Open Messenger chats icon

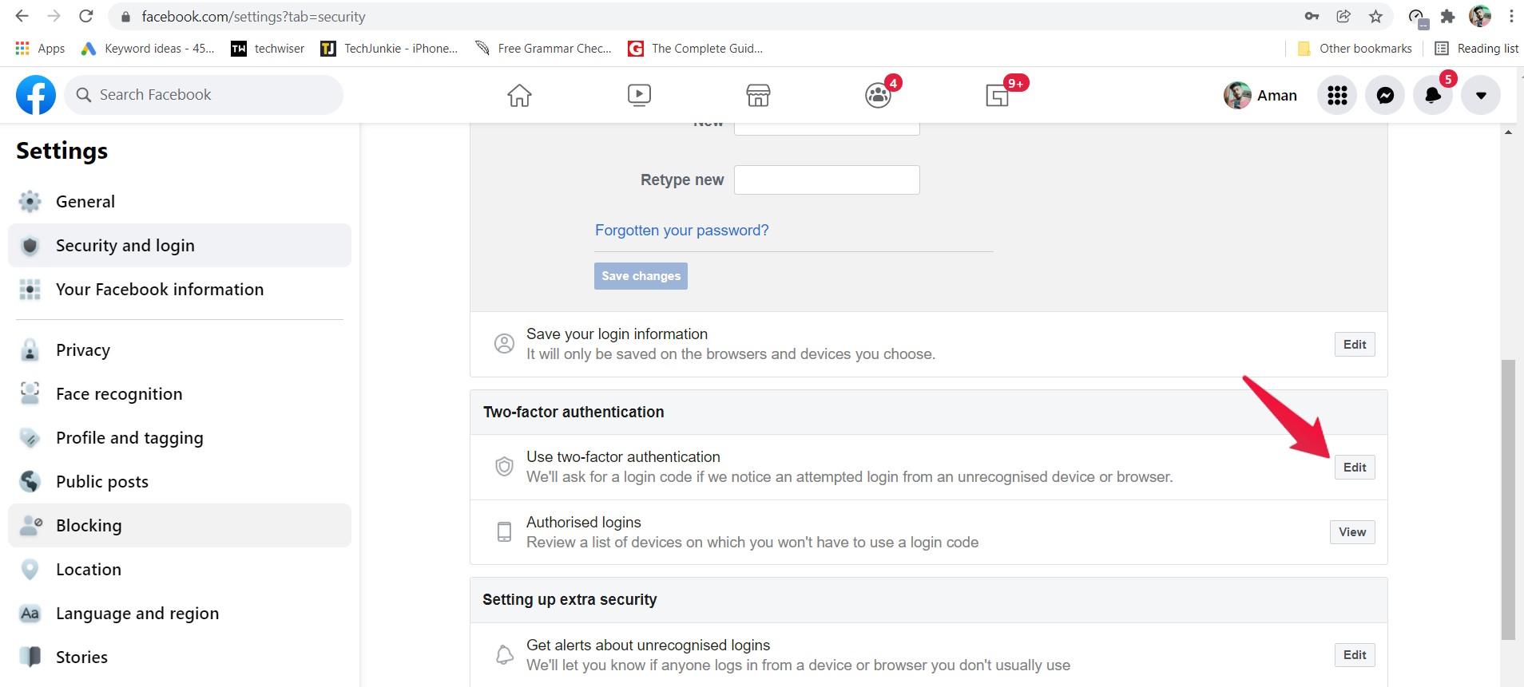tap(1385, 96)
